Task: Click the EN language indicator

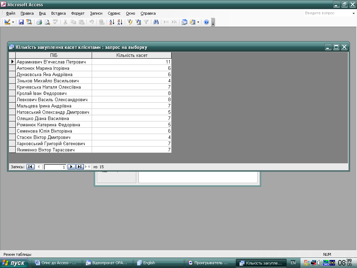Action: coord(293,263)
